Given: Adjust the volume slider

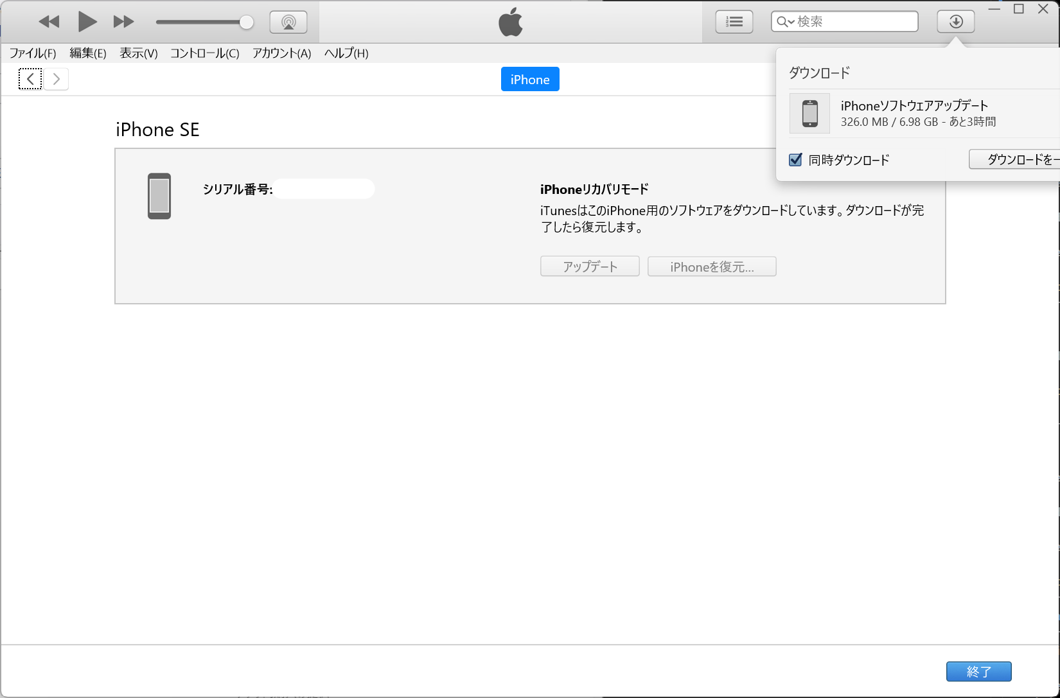Looking at the screenshot, I should [x=245, y=21].
